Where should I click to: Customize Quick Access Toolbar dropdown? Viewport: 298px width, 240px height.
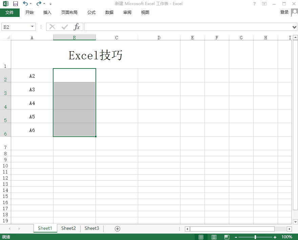coord(50,4)
